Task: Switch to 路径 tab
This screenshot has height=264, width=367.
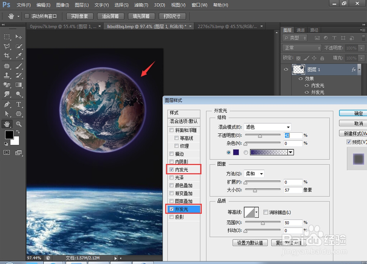Action: (x=314, y=30)
